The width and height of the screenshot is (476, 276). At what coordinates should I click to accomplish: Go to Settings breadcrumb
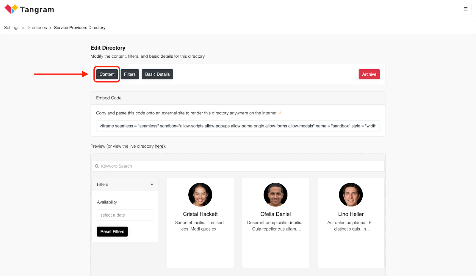click(x=12, y=28)
